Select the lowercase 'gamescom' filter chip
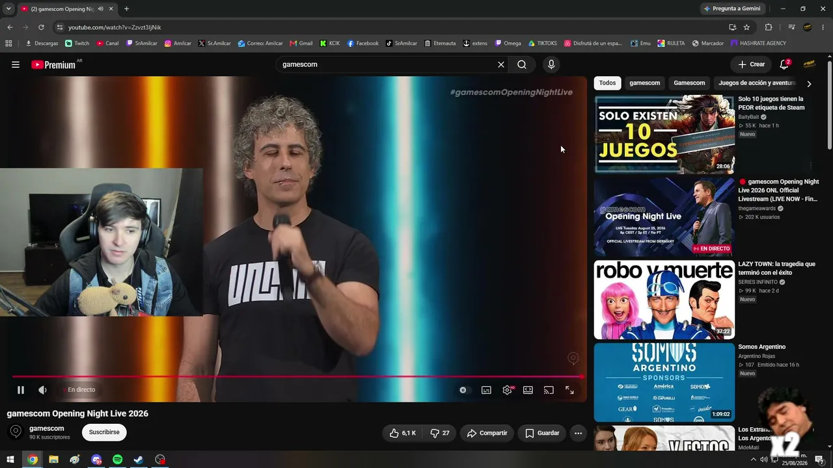The width and height of the screenshot is (833, 468). point(645,83)
